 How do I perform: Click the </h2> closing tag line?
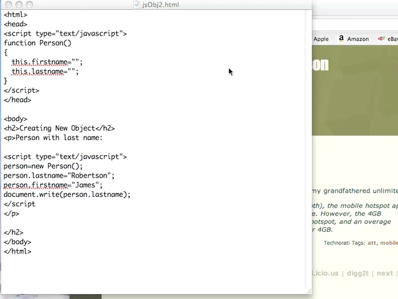(x=14, y=232)
